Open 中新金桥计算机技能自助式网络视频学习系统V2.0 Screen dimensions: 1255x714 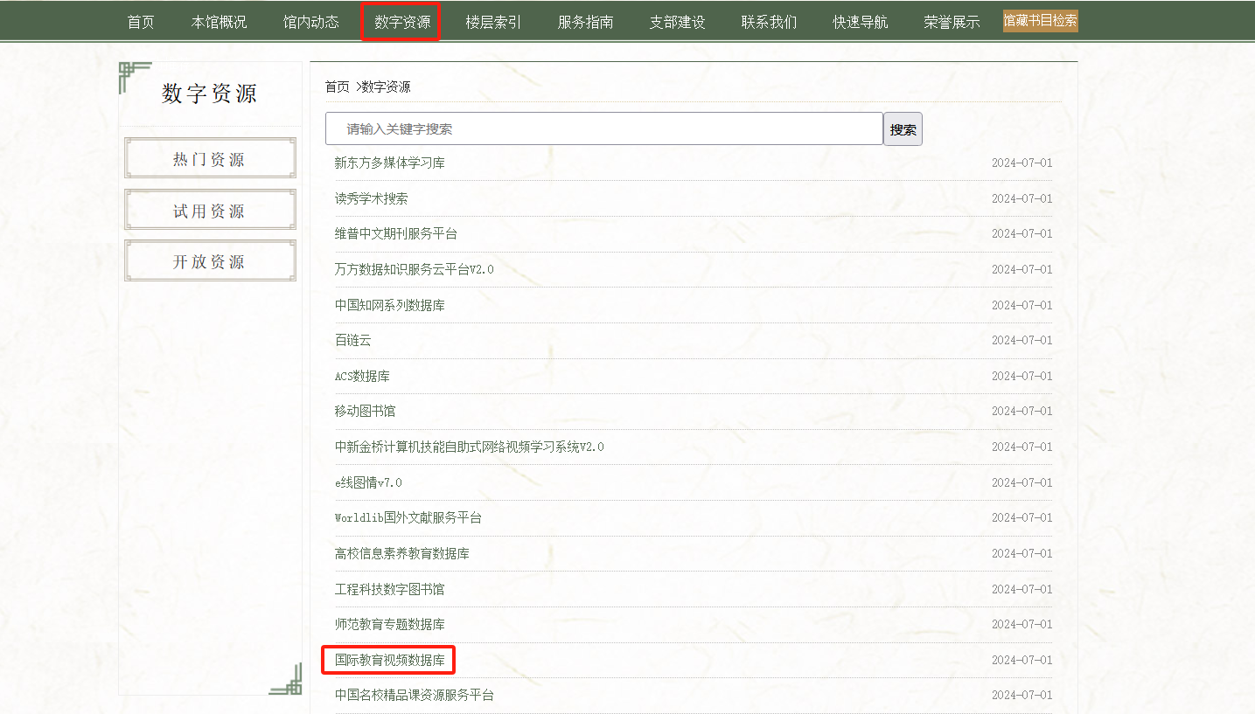pyautogui.click(x=469, y=447)
